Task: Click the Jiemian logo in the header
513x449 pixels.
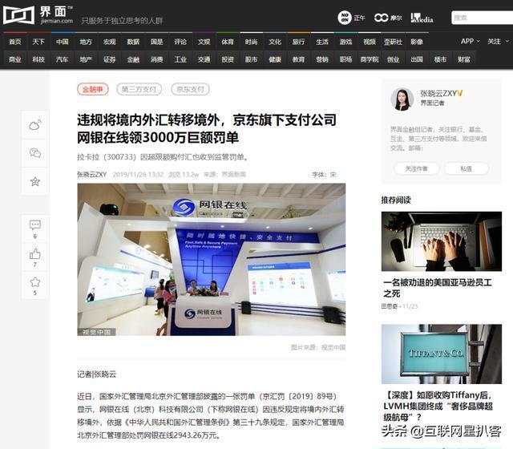Action: (x=38, y=15)
